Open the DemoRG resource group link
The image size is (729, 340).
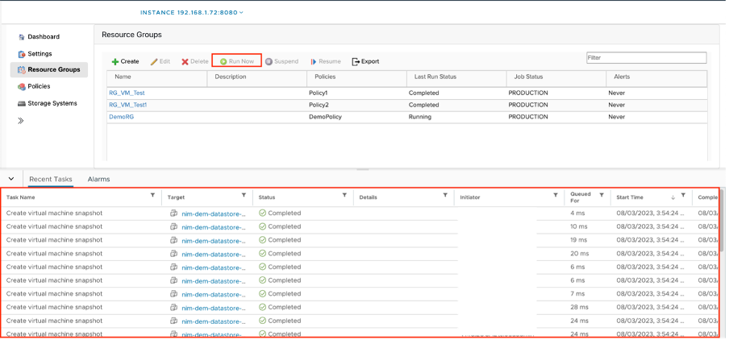click(x=121, y=117)
